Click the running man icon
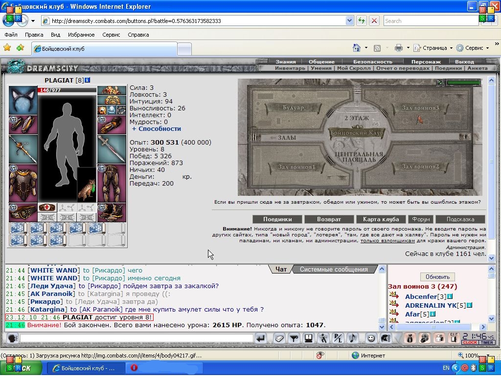This screenshot has width=501, height=378. tap(323, 338)
